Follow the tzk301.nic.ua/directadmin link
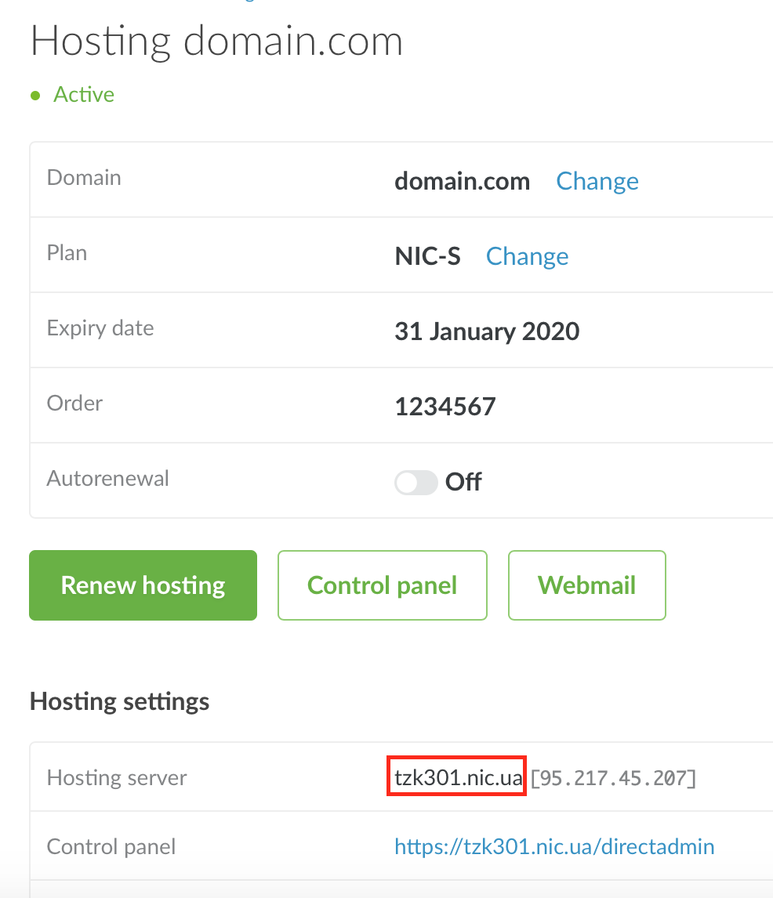Viewport: 773px width, 898px height. (554, 846)
